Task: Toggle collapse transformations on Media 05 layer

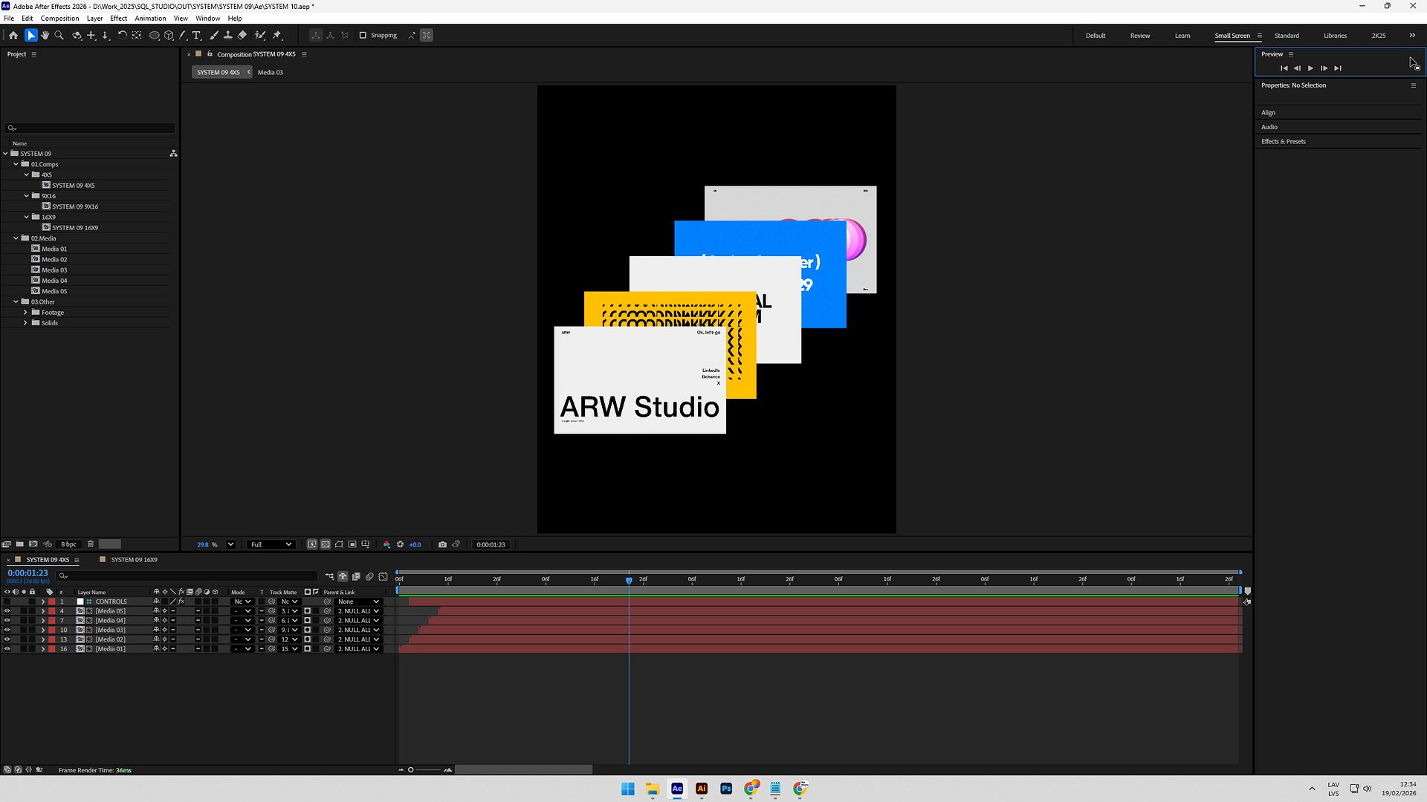Action: 164,611
